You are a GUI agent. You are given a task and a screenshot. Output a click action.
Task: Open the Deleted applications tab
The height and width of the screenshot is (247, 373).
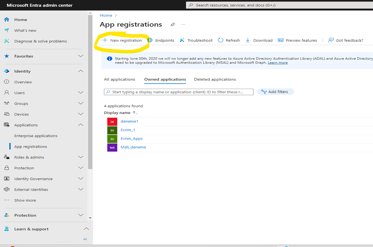(x=215, y=79)
